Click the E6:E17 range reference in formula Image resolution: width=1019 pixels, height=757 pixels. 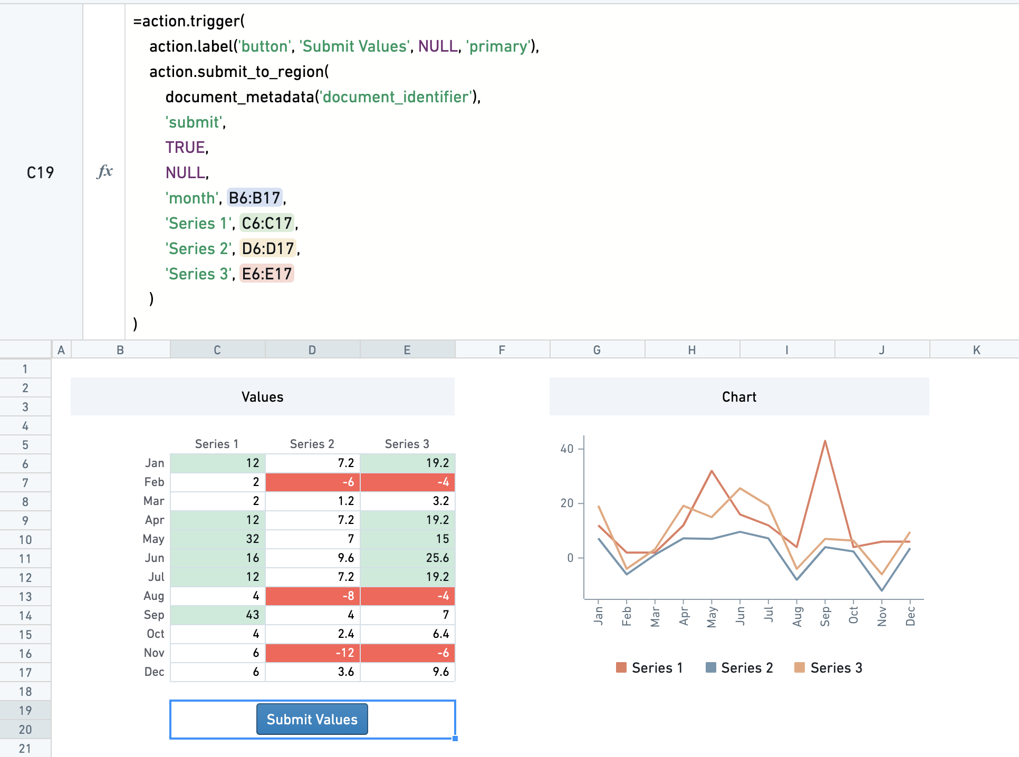coord(267,274)
